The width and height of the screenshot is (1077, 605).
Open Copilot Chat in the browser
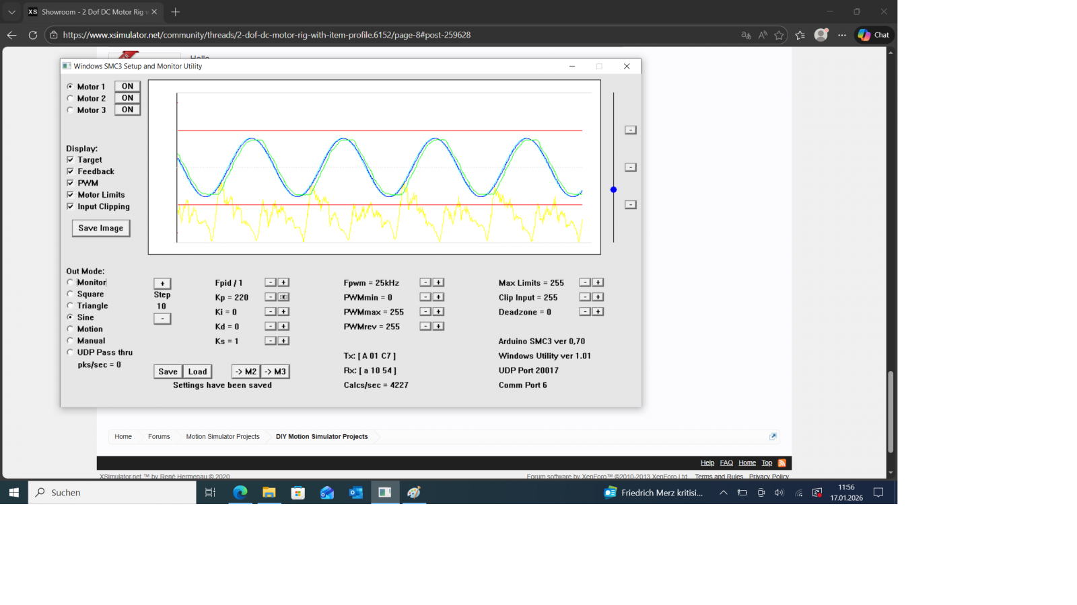point(874,35)
